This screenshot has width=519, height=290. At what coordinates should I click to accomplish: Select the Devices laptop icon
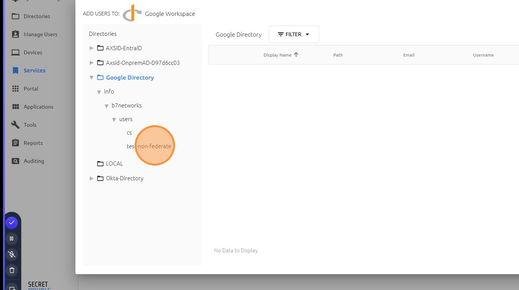(15, 52)
